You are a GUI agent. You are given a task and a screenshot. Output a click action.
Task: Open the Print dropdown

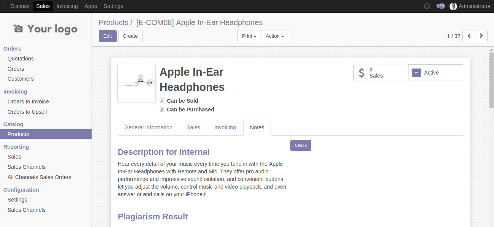click(249, 36)
